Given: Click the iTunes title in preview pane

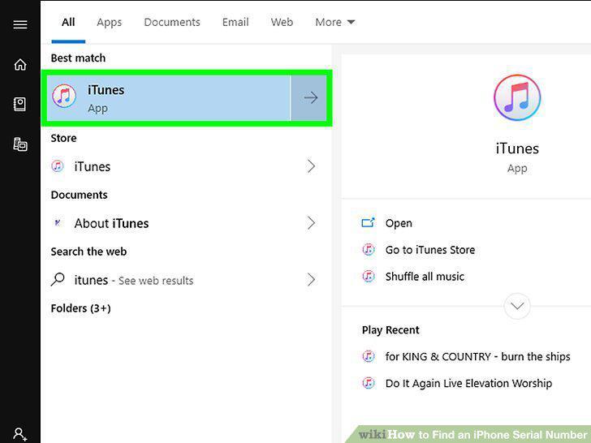Looking at the screenshot, I should click(x=517, y=148).
